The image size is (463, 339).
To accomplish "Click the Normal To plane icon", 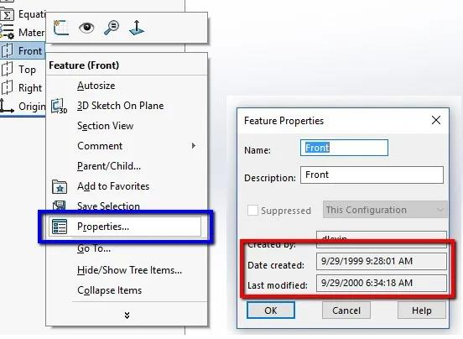I will (137, 28).
